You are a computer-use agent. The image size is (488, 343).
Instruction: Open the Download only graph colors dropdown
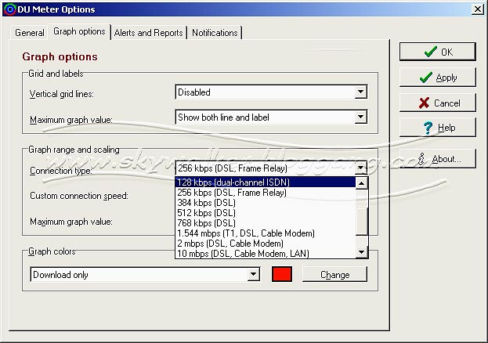(x=254, y=275)
